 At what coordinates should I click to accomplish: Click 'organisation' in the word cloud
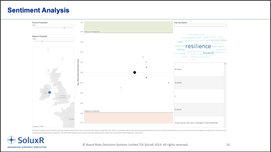tap(218, 46)
